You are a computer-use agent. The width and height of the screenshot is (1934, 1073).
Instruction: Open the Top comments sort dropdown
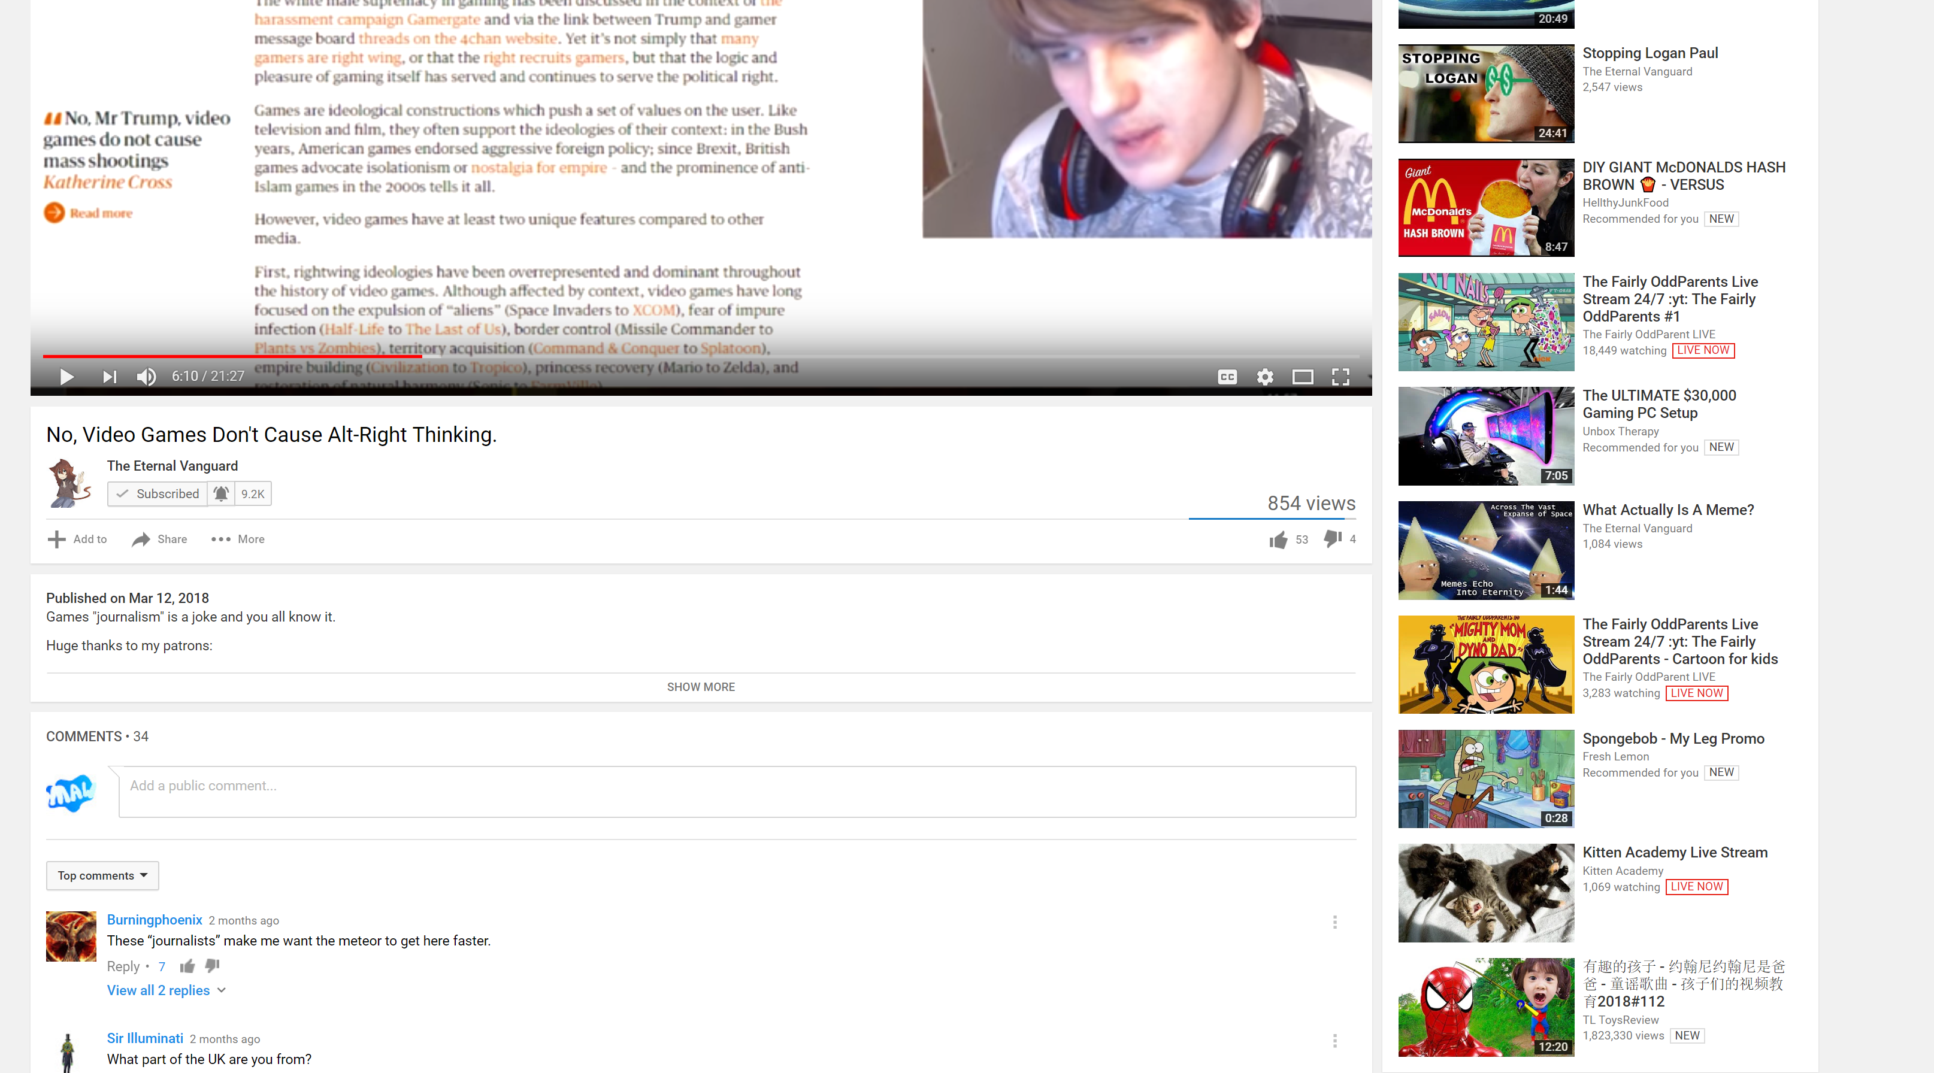[102, 875]
